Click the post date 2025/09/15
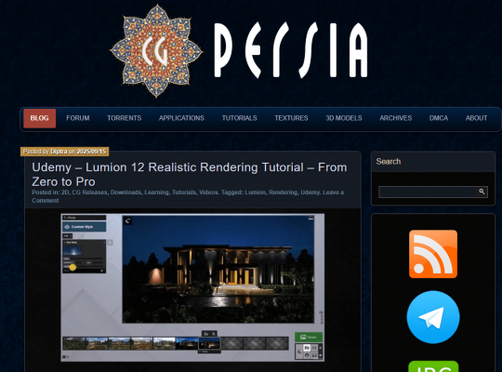The width and height of the screenshot is (502, 372). click(x=91, y=152)
